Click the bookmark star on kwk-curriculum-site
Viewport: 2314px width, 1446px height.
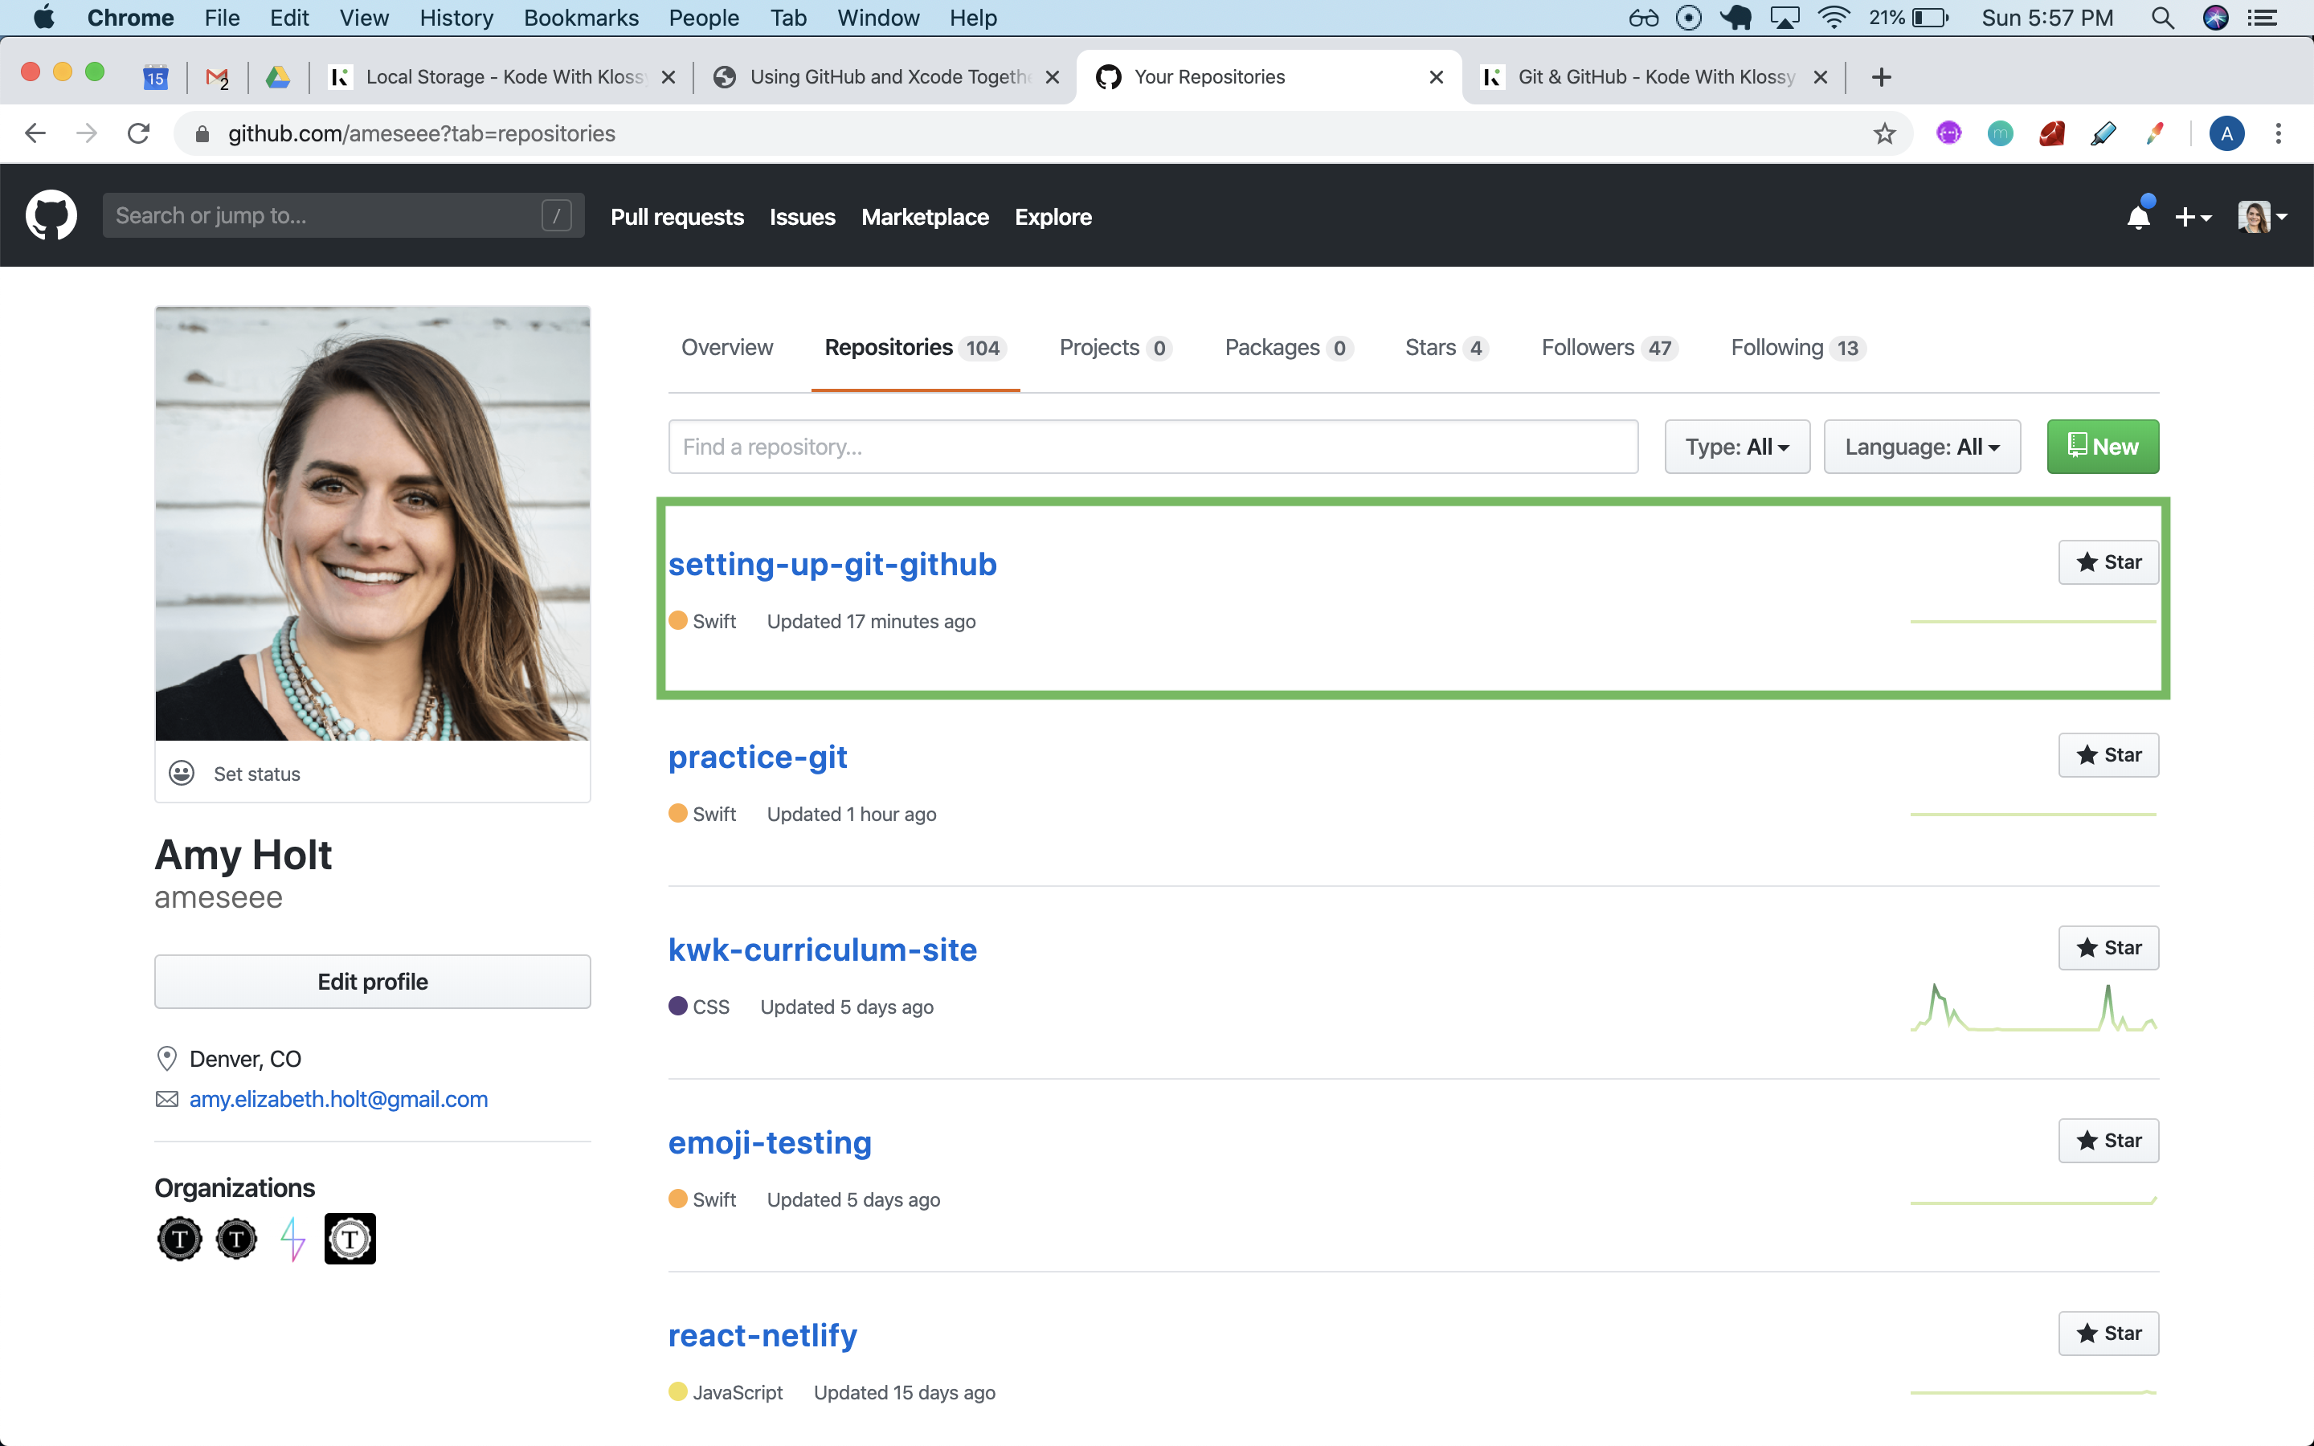click(x=2109, y=946)
